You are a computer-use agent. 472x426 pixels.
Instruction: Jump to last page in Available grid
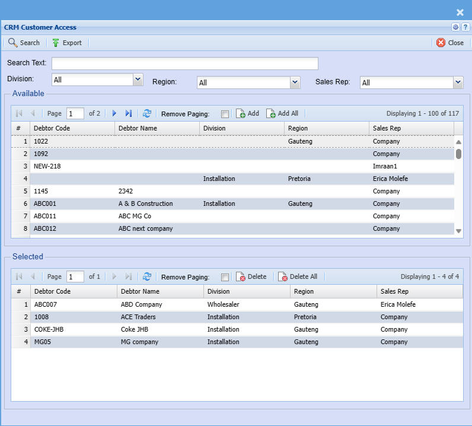128,113
